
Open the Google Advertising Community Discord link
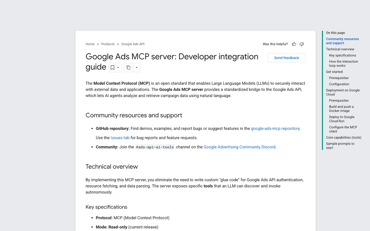click(239, 147)
